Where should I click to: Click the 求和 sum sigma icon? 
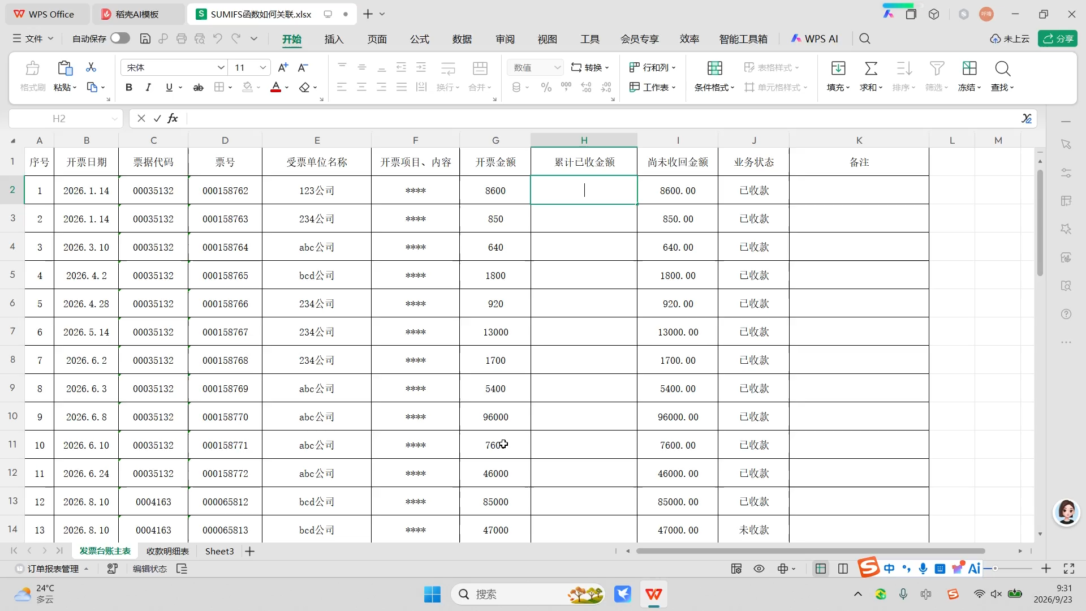(871, 68)
